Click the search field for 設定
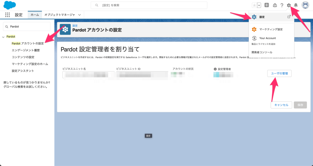Screen dimensions: 313x166 point(149,6)
